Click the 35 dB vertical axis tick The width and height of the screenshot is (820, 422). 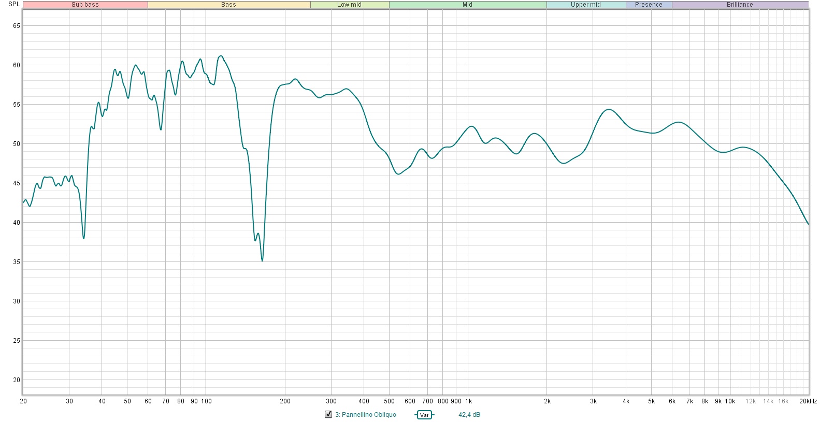point(17,262)
